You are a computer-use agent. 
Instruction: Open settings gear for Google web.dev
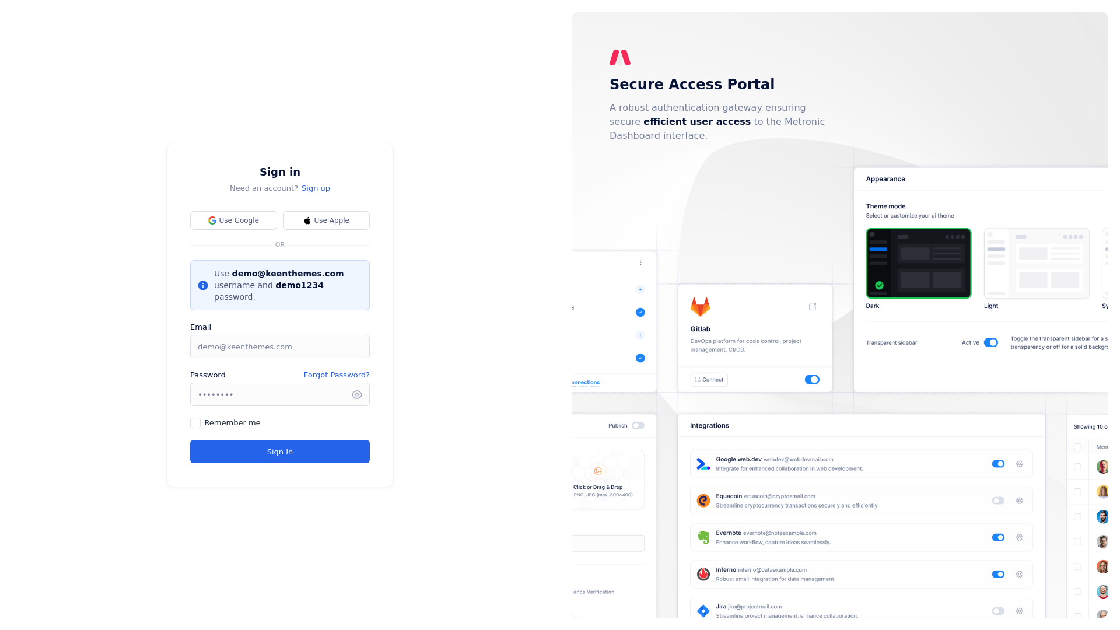click(1020, 464)
